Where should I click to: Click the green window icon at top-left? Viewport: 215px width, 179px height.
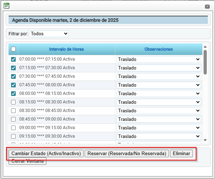pos(6,5)
